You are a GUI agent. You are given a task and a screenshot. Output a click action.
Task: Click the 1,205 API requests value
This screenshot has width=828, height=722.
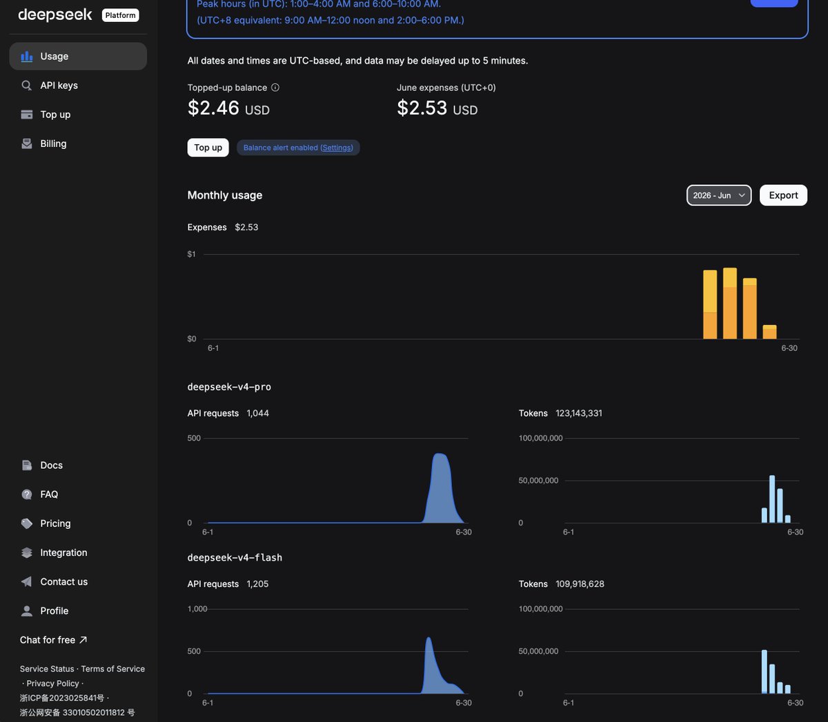click(257, 584)
